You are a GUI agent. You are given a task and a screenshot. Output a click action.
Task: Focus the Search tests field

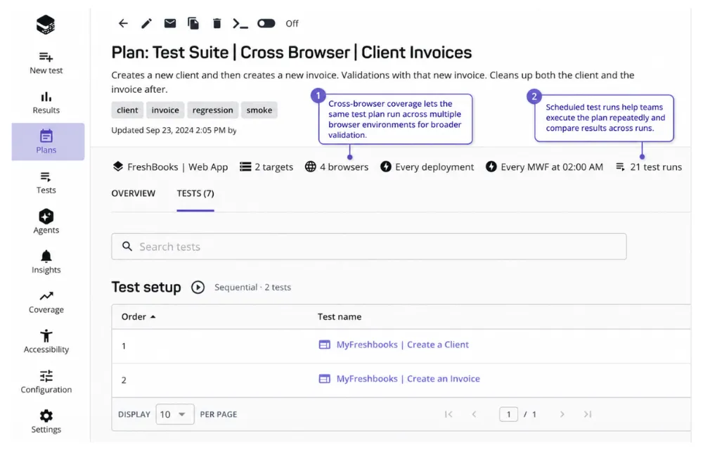(x=369, y=247)
